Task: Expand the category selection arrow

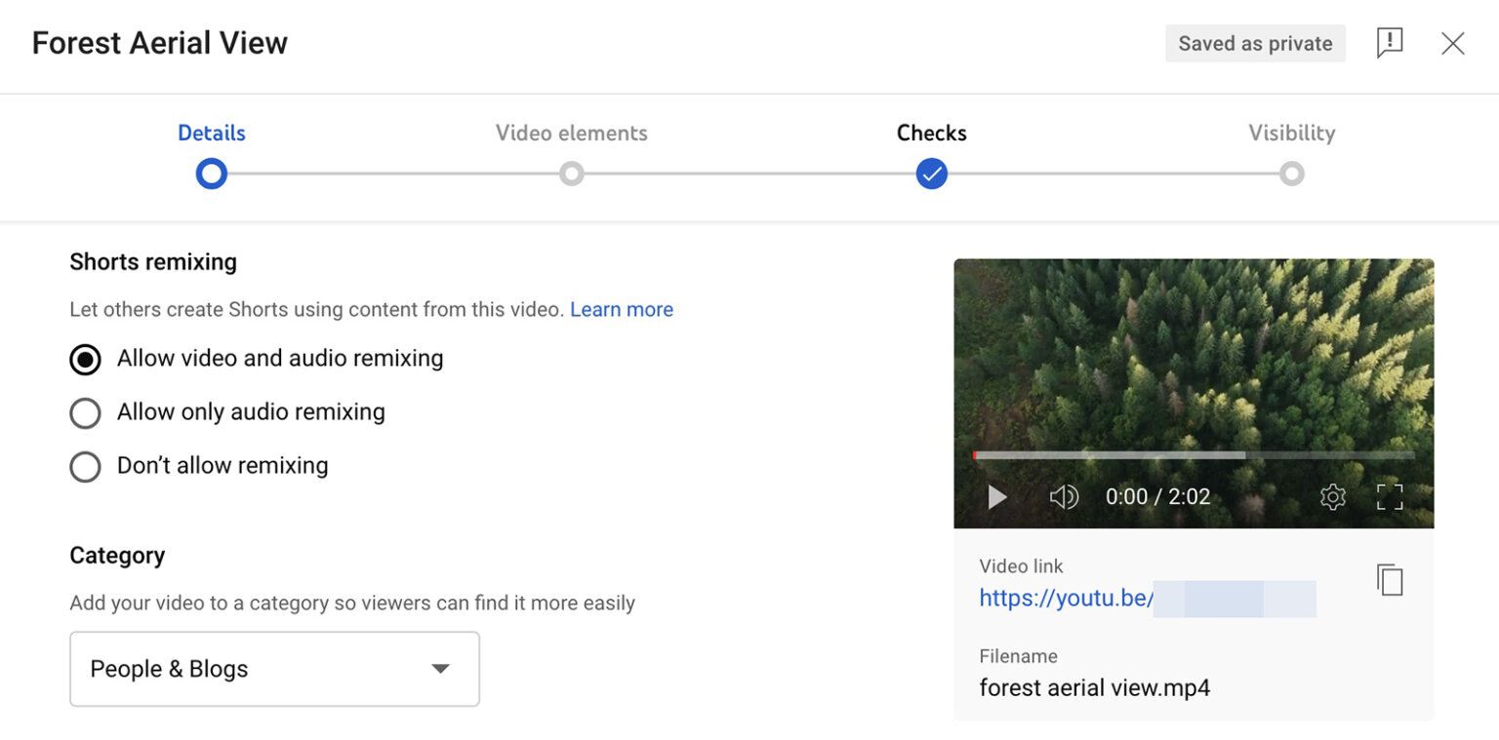Action: (x=440, y=669)
